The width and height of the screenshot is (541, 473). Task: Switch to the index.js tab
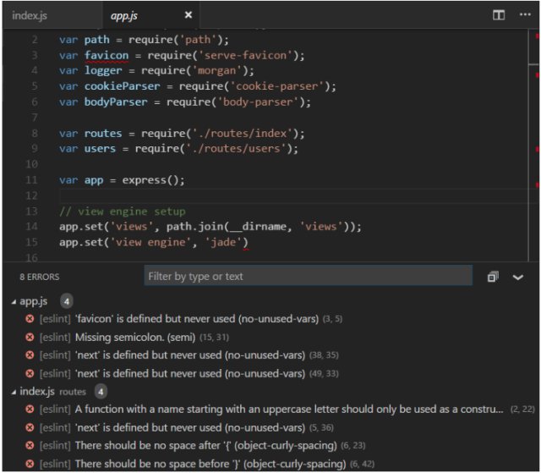pyautogui.click(x=30, y=15)
